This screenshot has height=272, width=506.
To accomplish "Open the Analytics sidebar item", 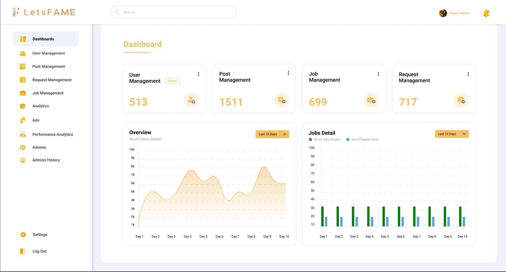I will pyautogui.click(x=40, y=106).
